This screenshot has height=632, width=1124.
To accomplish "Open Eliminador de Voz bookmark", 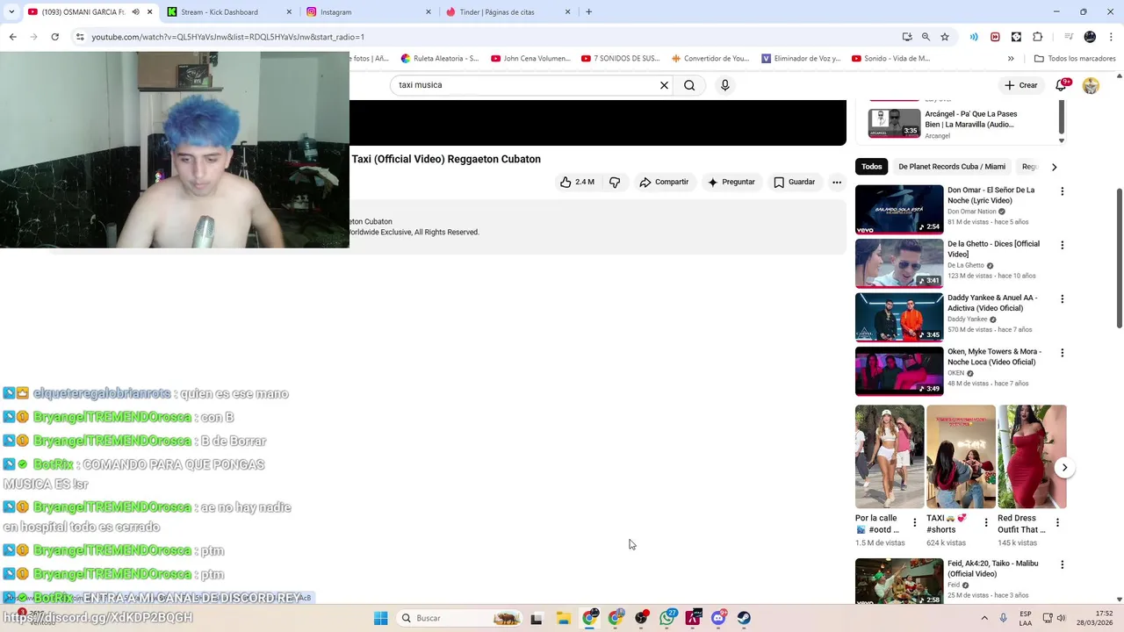I will pos(801,59).
